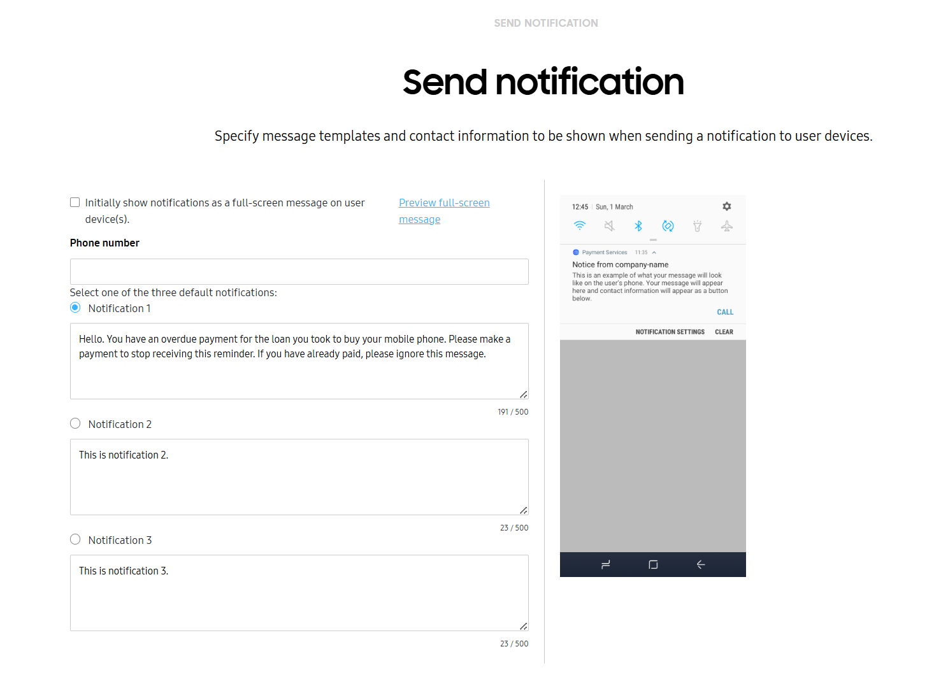The width and height of the screenshot is (941, 677).
Task: Click into the Notification 1 message textarea
Action: coord(299,361)
